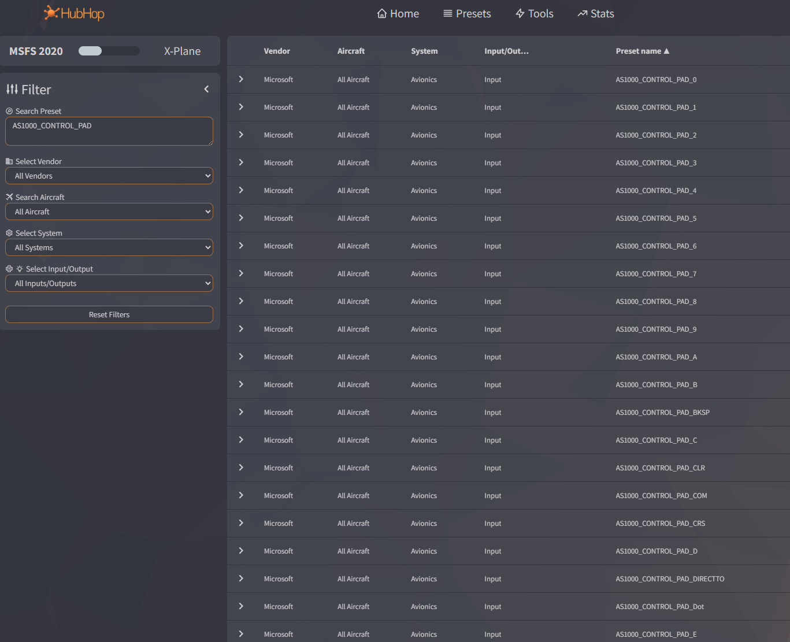This screenshot has height=642, width=790.
Task: Click All Aircraft cell in AS1000_CONTROL_PAD_9 row
Action: click(353, 329)
